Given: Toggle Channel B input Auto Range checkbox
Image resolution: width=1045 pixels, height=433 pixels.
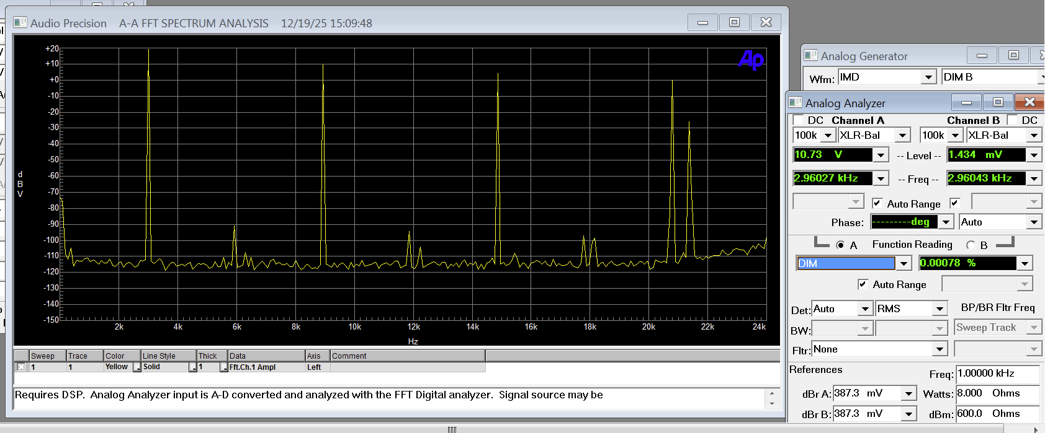Looking at the screenshot, I should pos(954,203).
